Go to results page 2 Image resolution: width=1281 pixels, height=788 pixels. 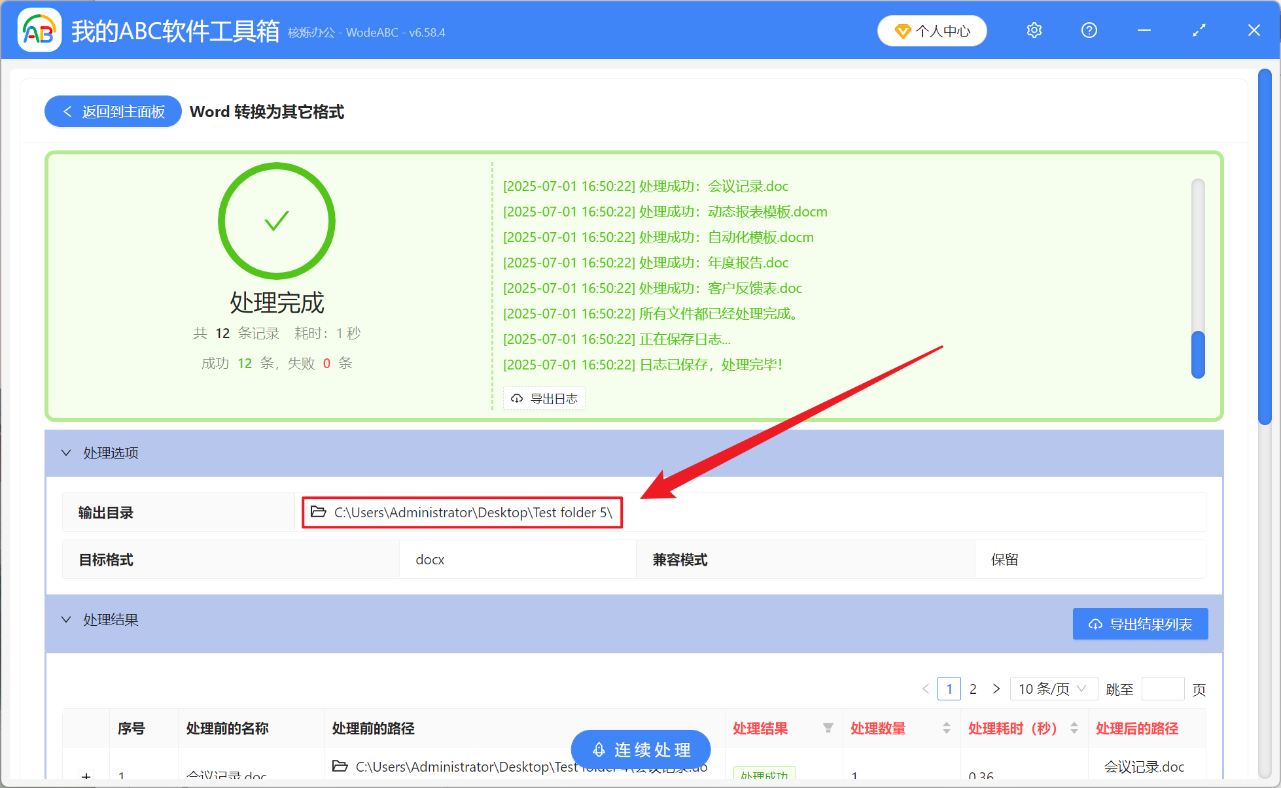973,689
